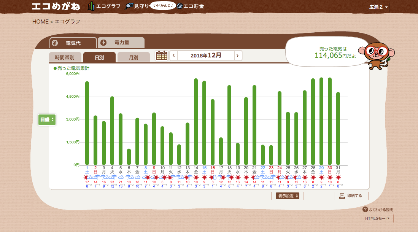Click the 見守り magnifier icon
The image size is (418, 232).
point(129,6)
